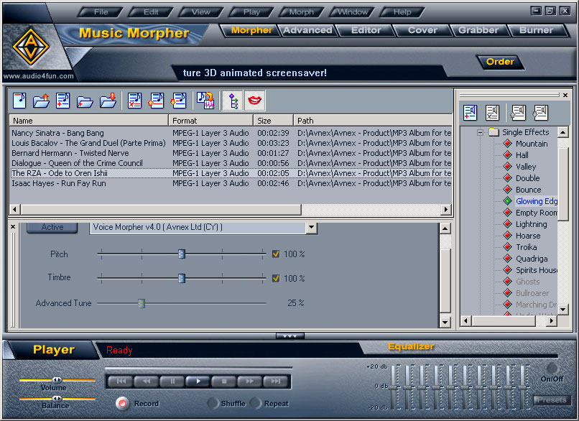Toggle the Equalizer On/Off switch
The image size is (579, 421).
click(x=552, y=368)
